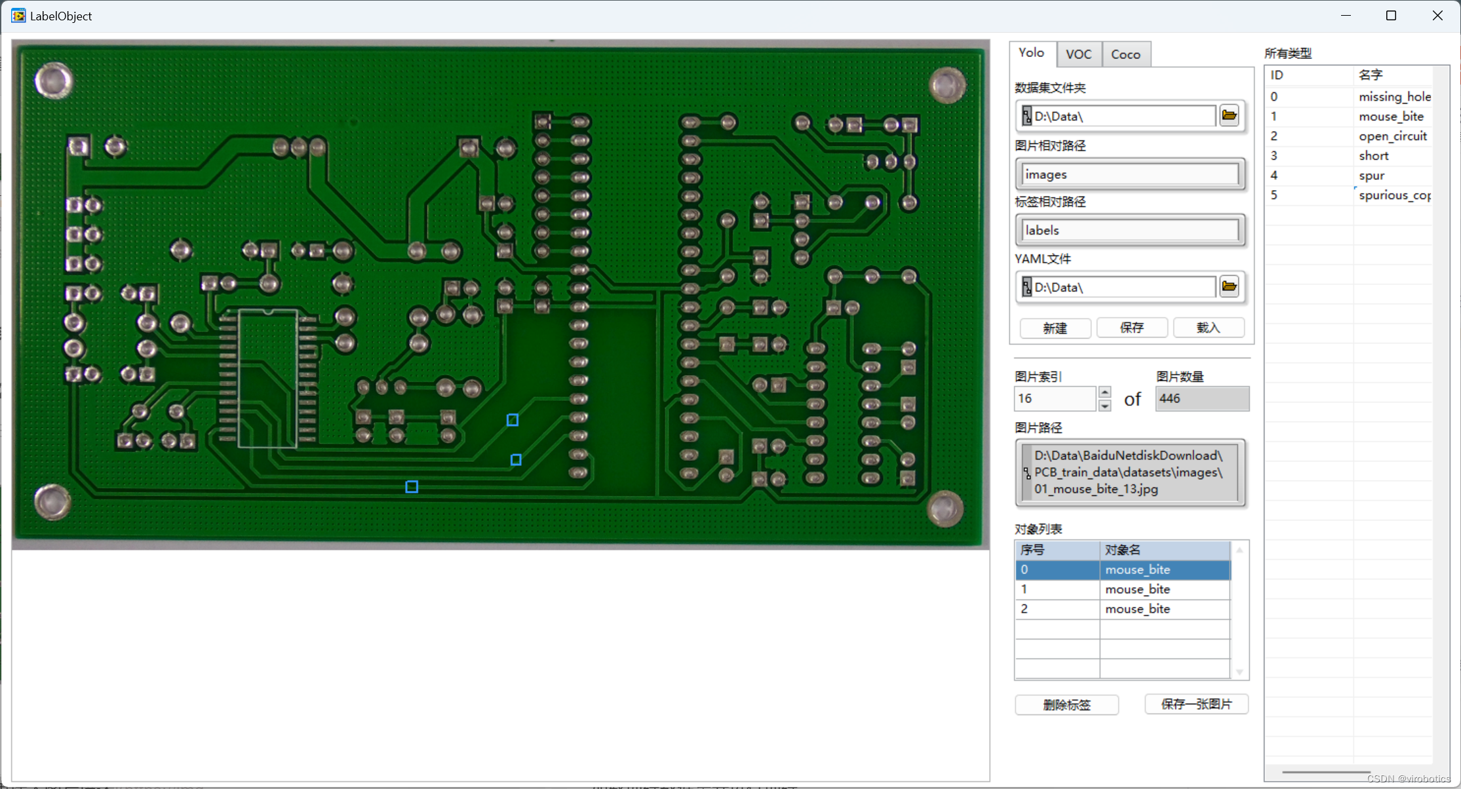Click the 载入 button
1461x789 pixels.
pos(1208,328)
